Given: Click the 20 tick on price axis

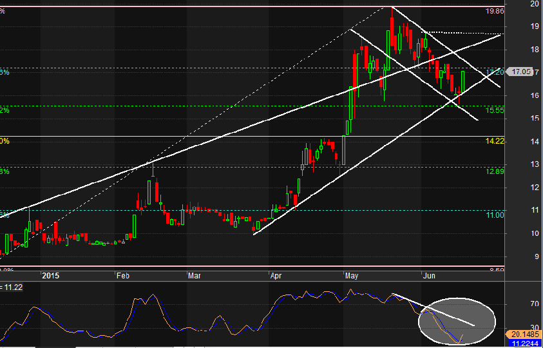Looking at the screenshot, I should pos(534,4).
